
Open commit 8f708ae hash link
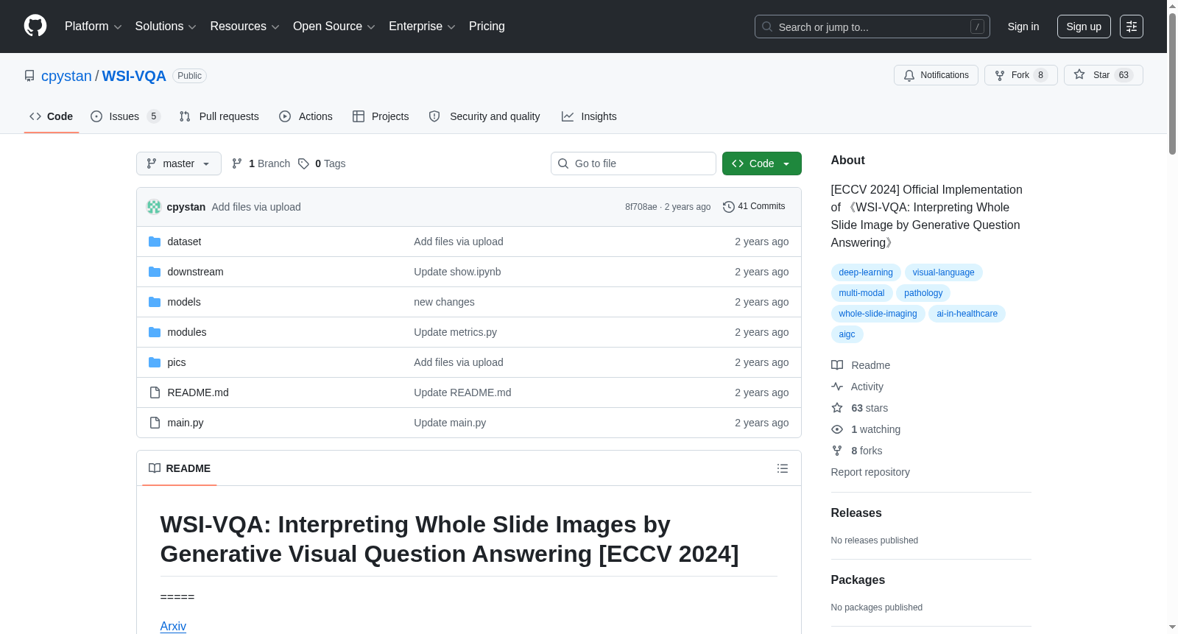(641, 207)
